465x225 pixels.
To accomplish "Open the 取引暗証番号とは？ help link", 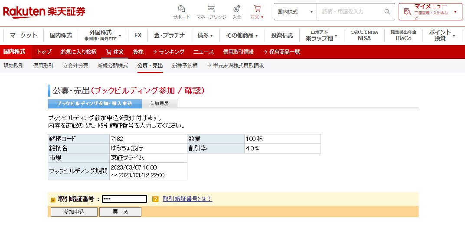I will 187,199.
